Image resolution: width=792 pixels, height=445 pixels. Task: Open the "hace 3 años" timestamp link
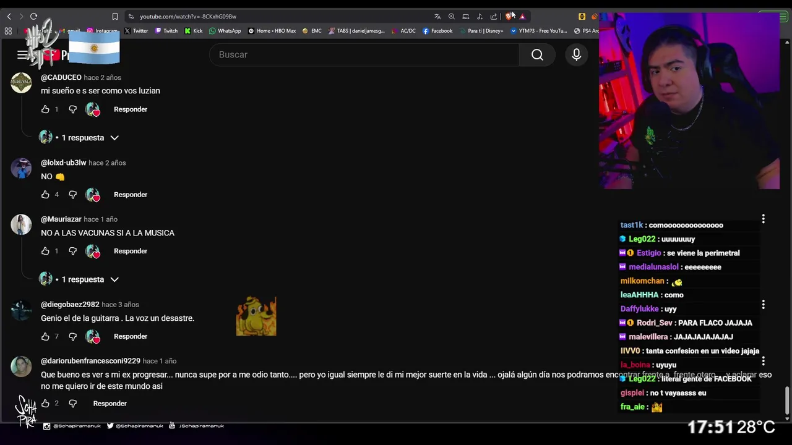coord(120,305)
